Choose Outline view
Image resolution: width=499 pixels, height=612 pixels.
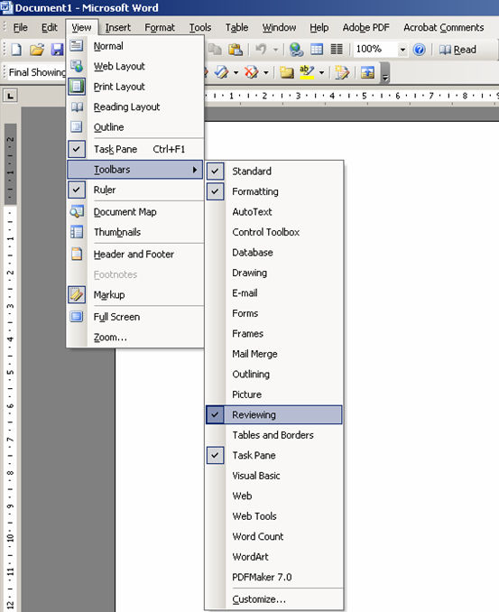pyautogui.click(x=135, y=127)
